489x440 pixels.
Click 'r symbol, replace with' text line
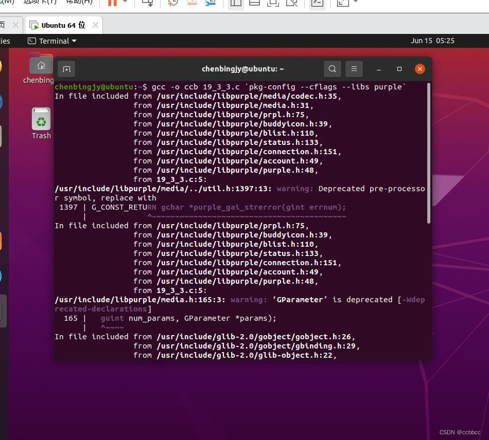pos(106,198)
